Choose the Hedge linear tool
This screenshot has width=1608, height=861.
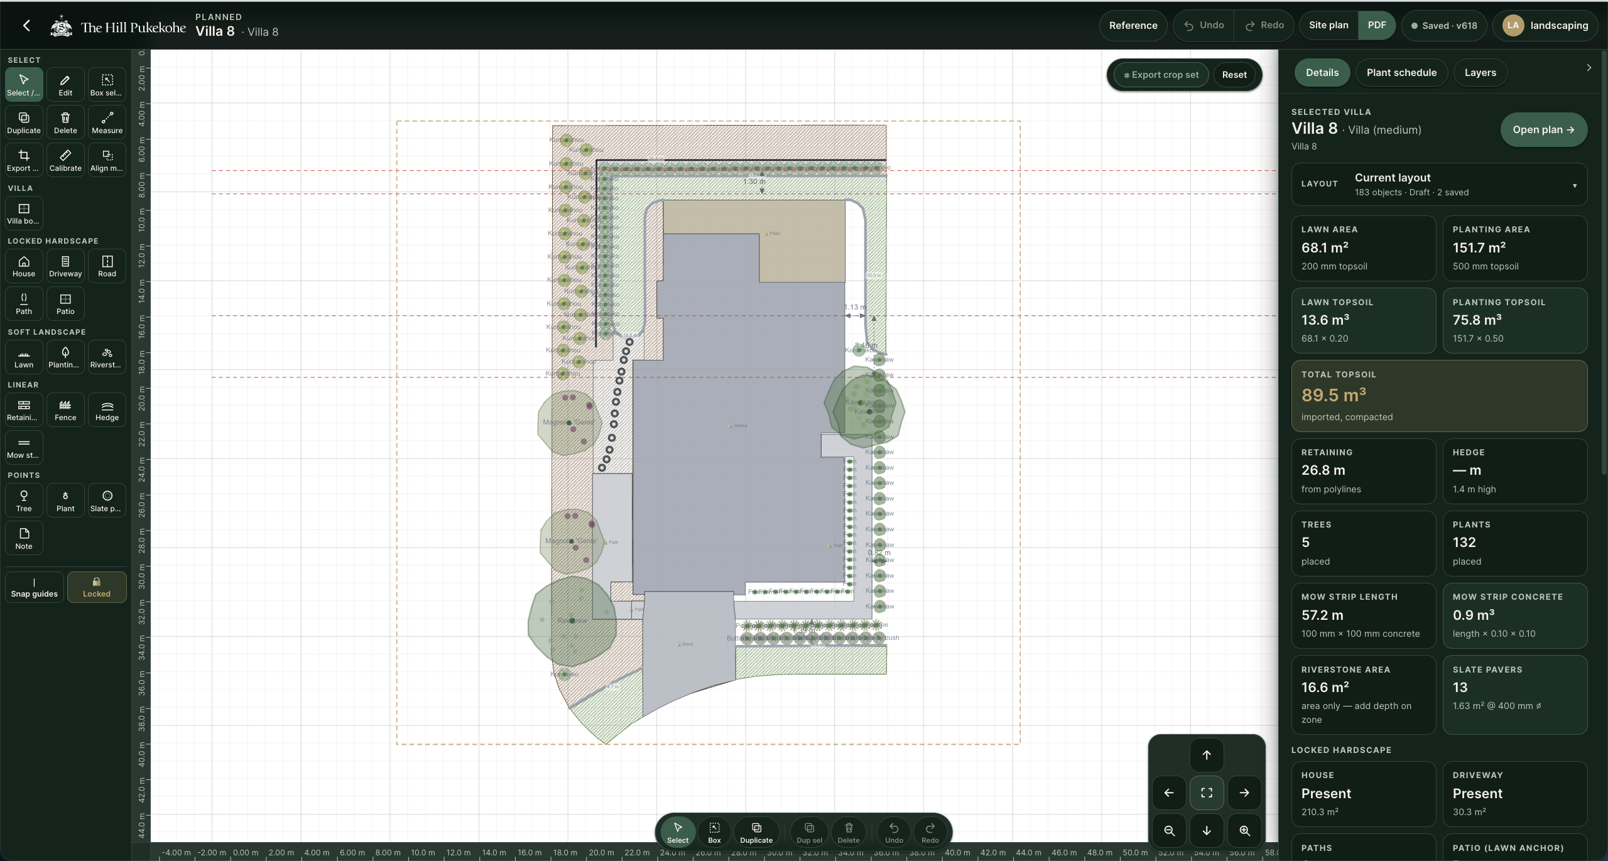[107, 409]
